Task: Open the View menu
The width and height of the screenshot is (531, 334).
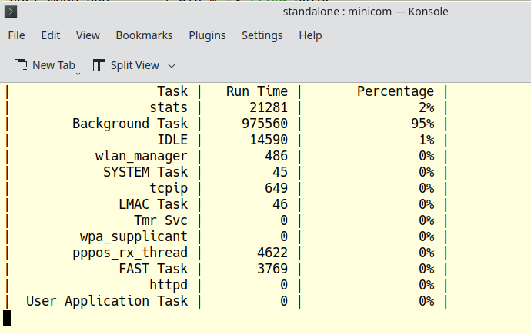Action: click(x=88, y=35)
